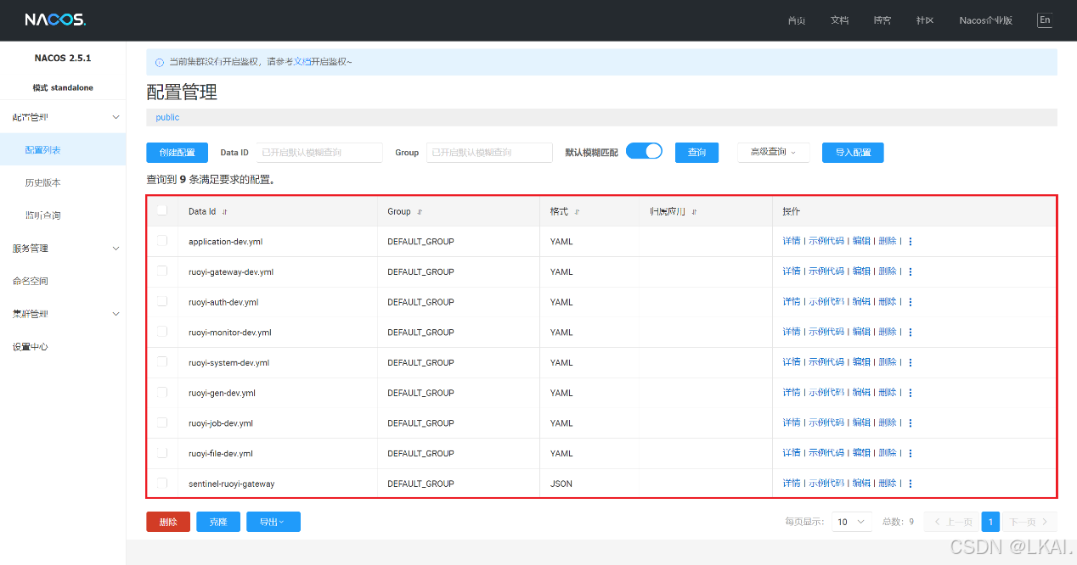Sort table by Data Id column
The width and height of the screenshot is (1077, 565).
(225, 212)
